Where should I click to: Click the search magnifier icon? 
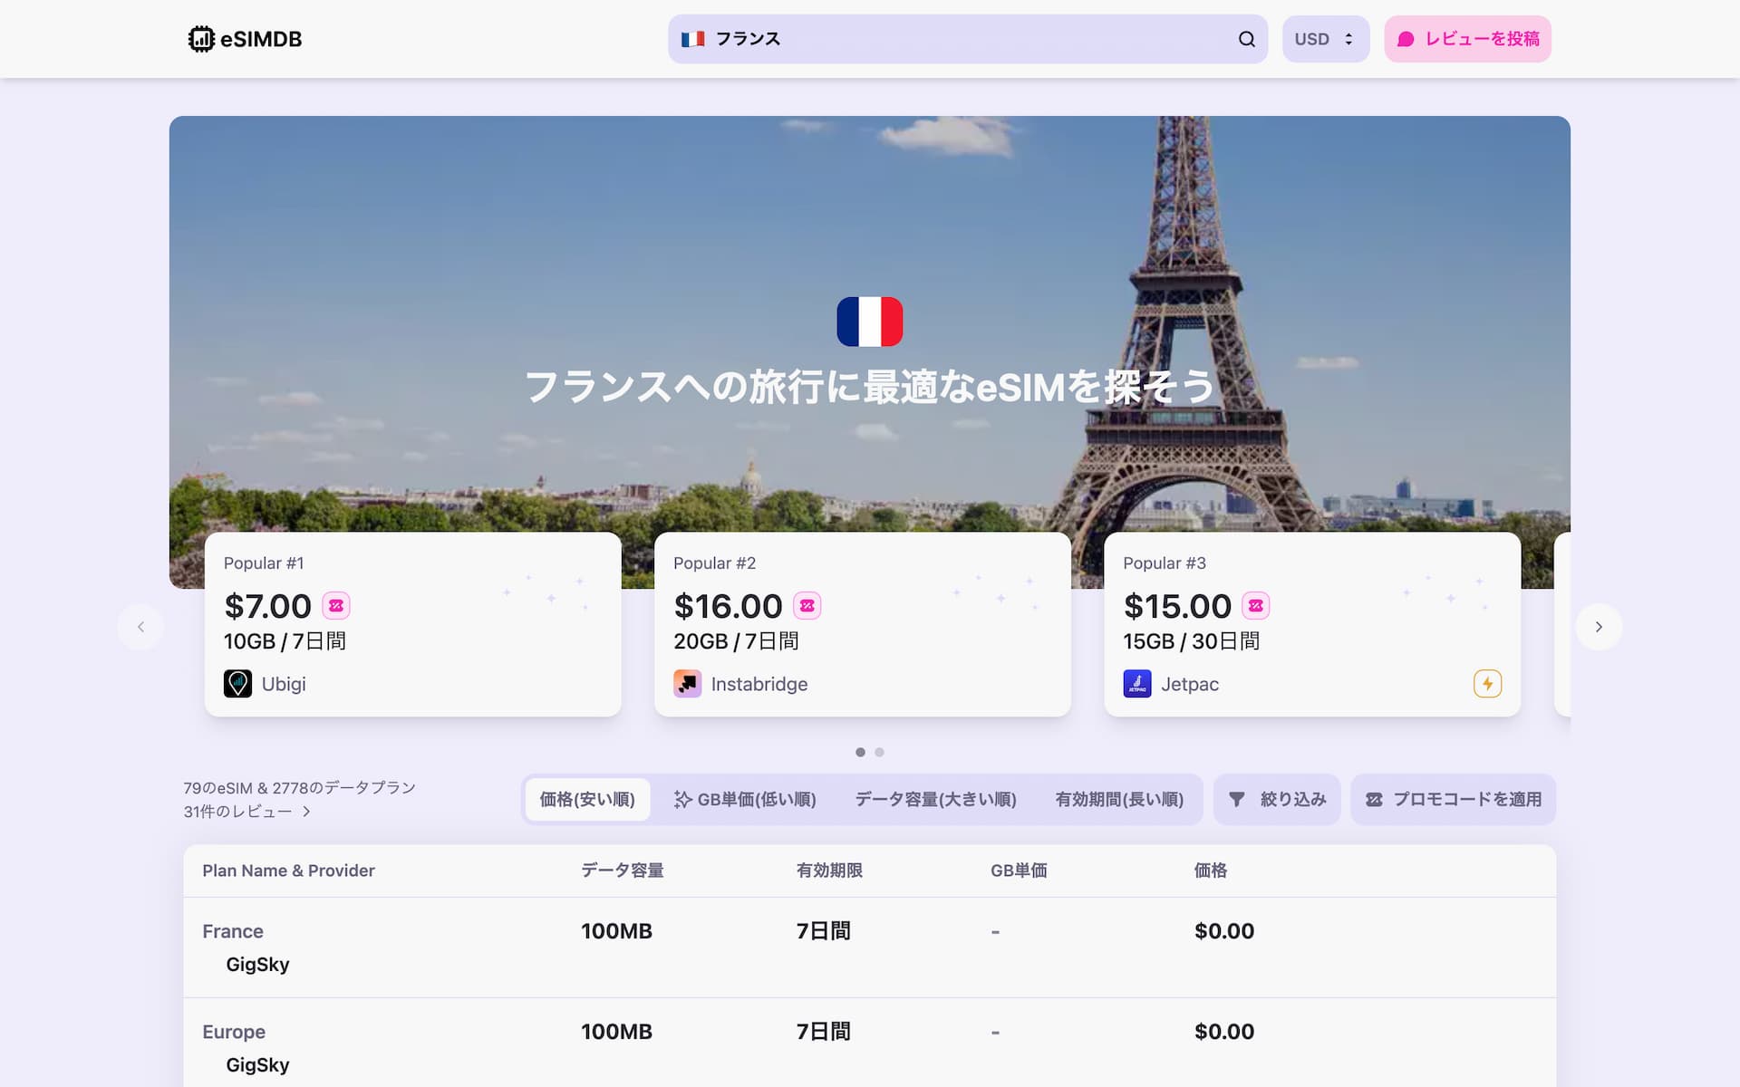(x=1246, y=39)
